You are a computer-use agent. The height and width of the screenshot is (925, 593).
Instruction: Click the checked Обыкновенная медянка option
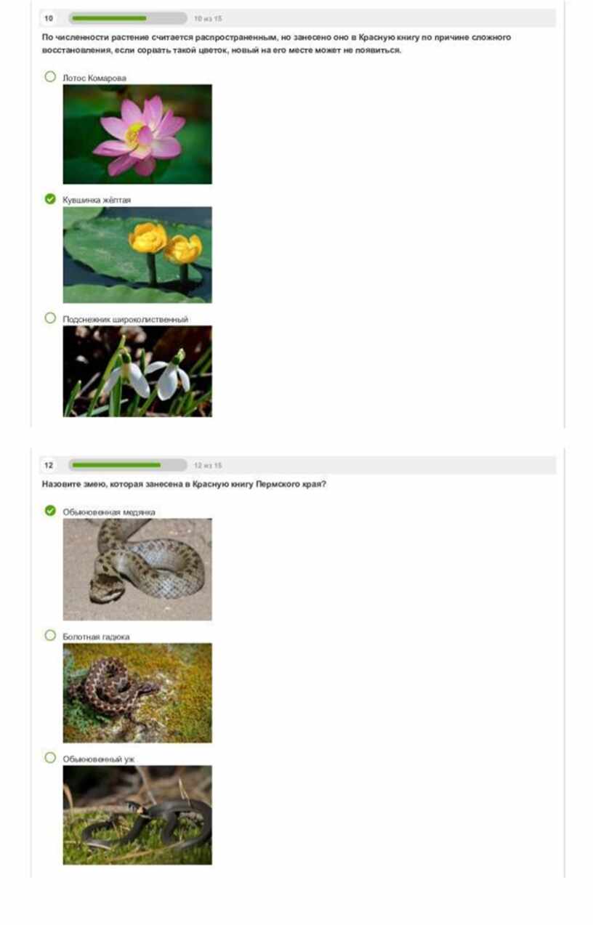point(50,511)
